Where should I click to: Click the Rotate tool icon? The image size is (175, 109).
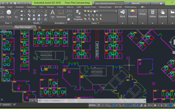[34, 11]
